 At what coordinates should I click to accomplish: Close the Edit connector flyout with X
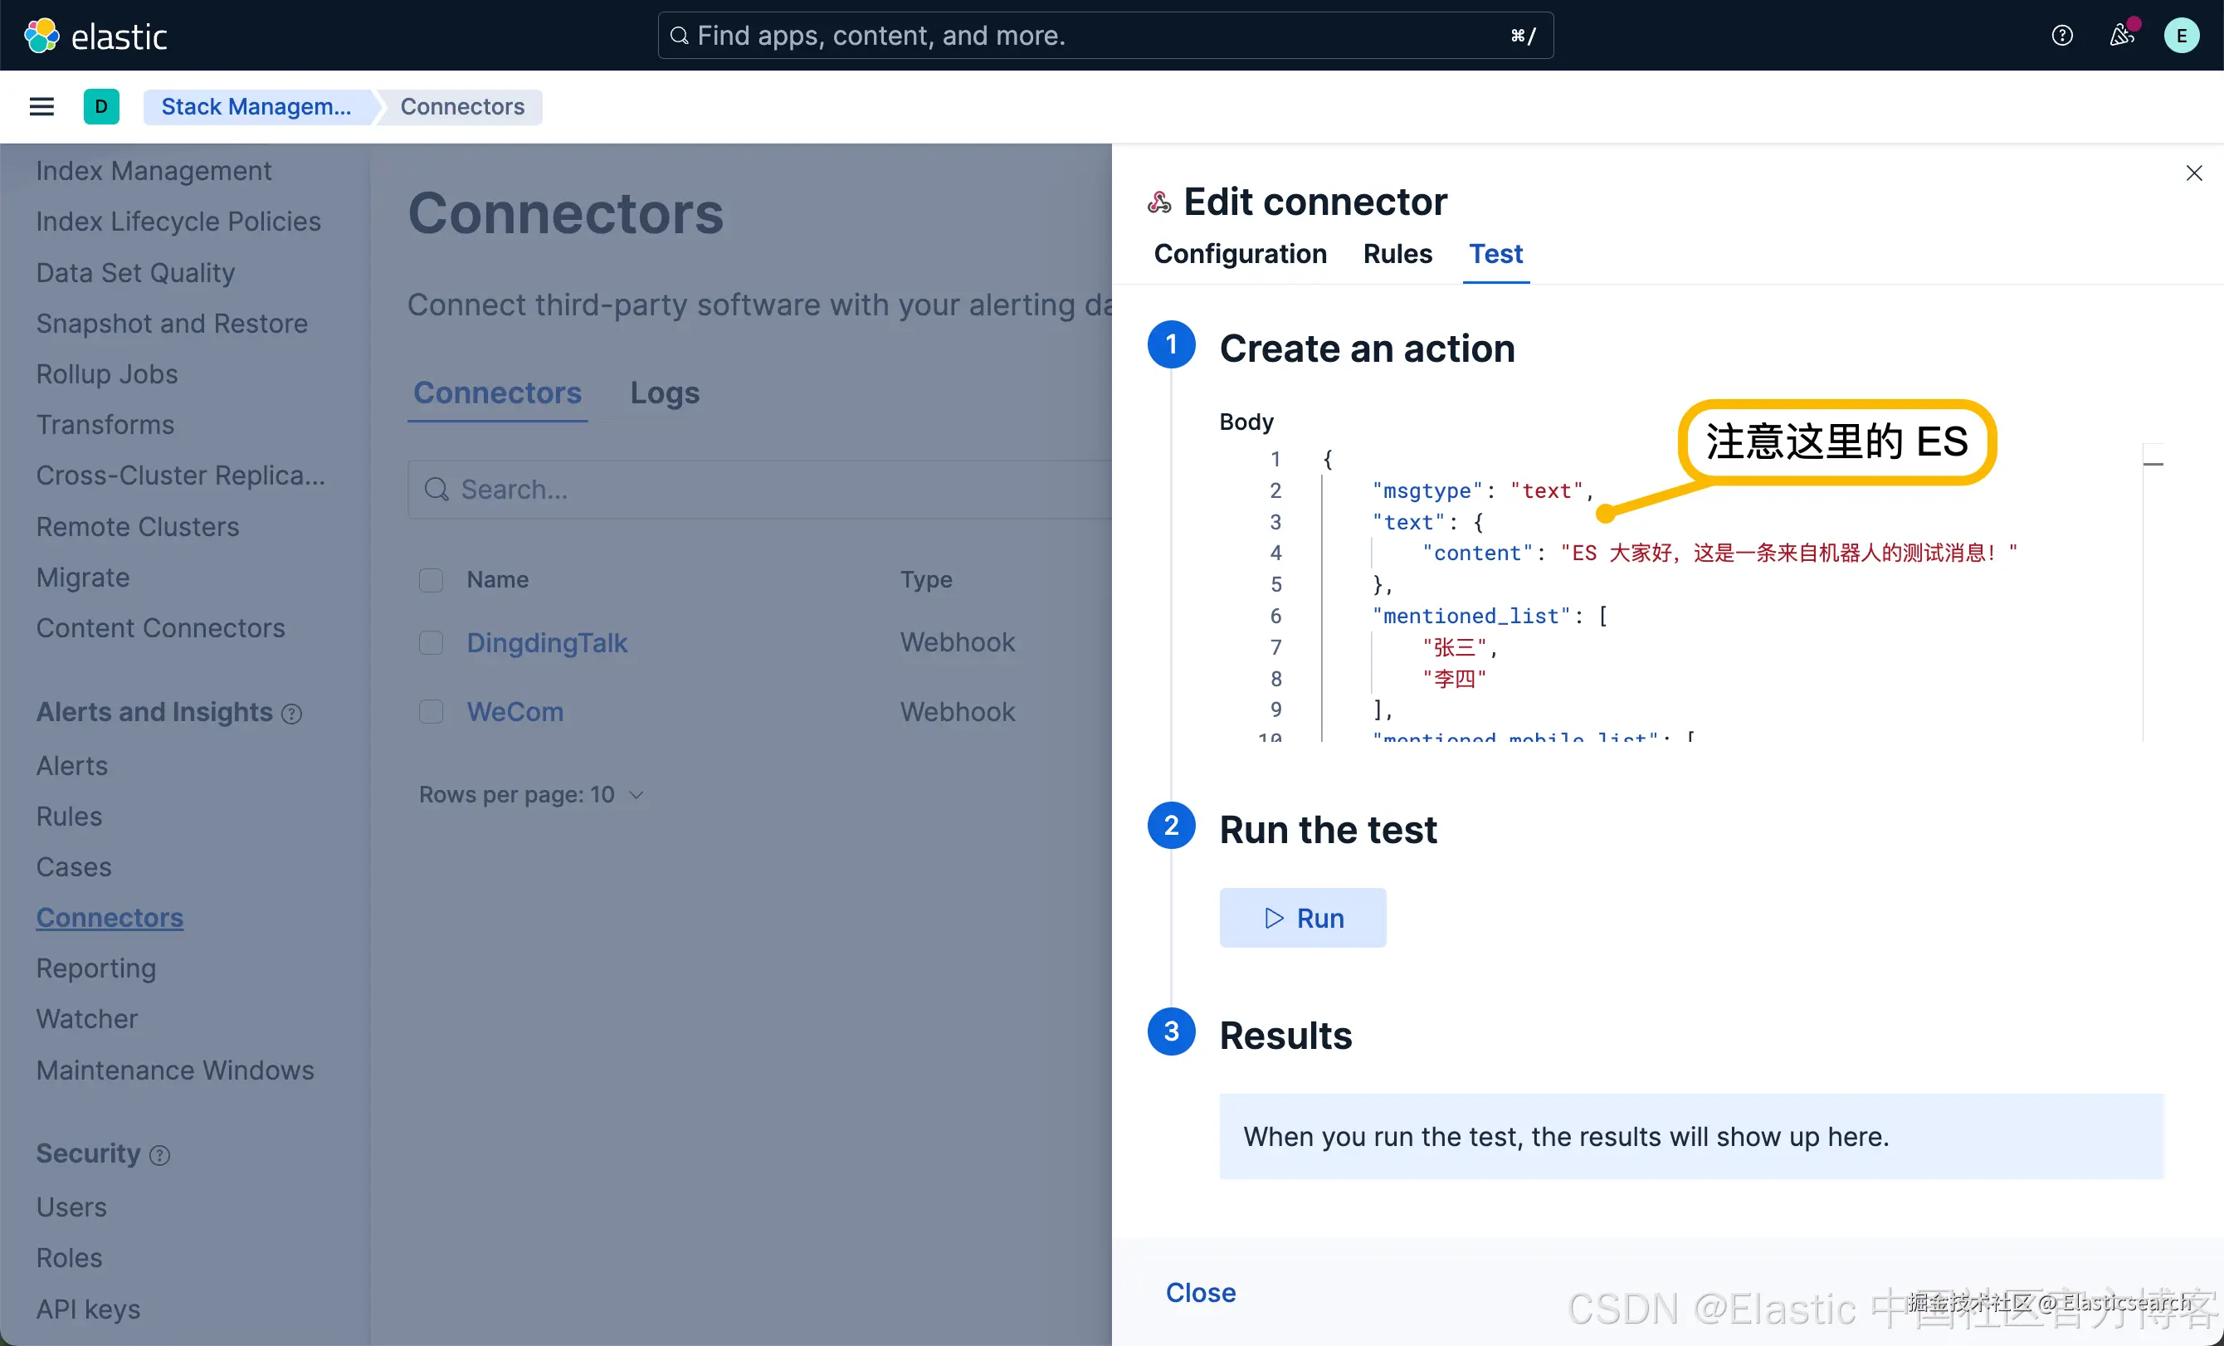pyautogui.click(x=2193, y=173)
